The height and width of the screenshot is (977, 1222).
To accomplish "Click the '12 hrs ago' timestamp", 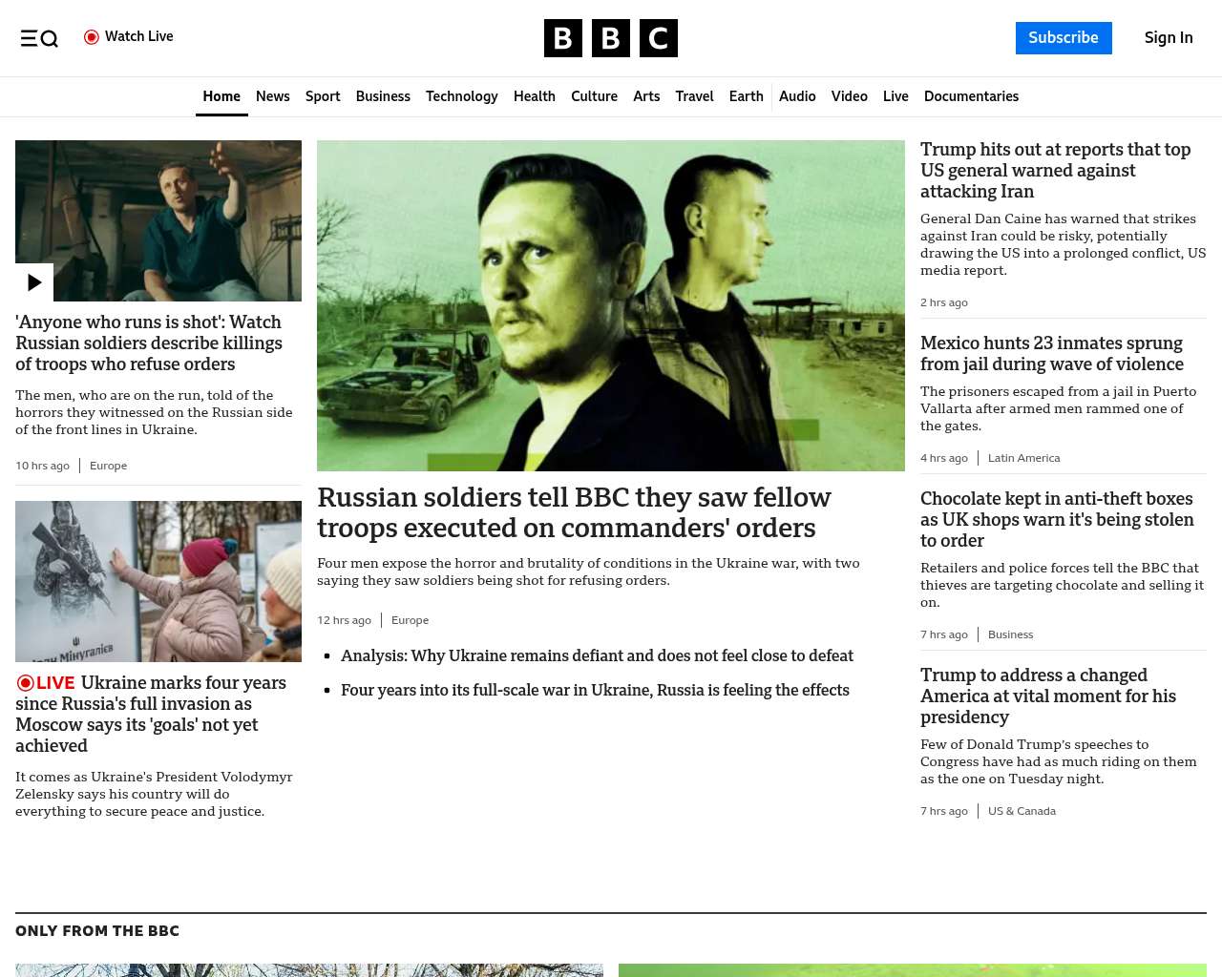I will [x=344, y=620].
